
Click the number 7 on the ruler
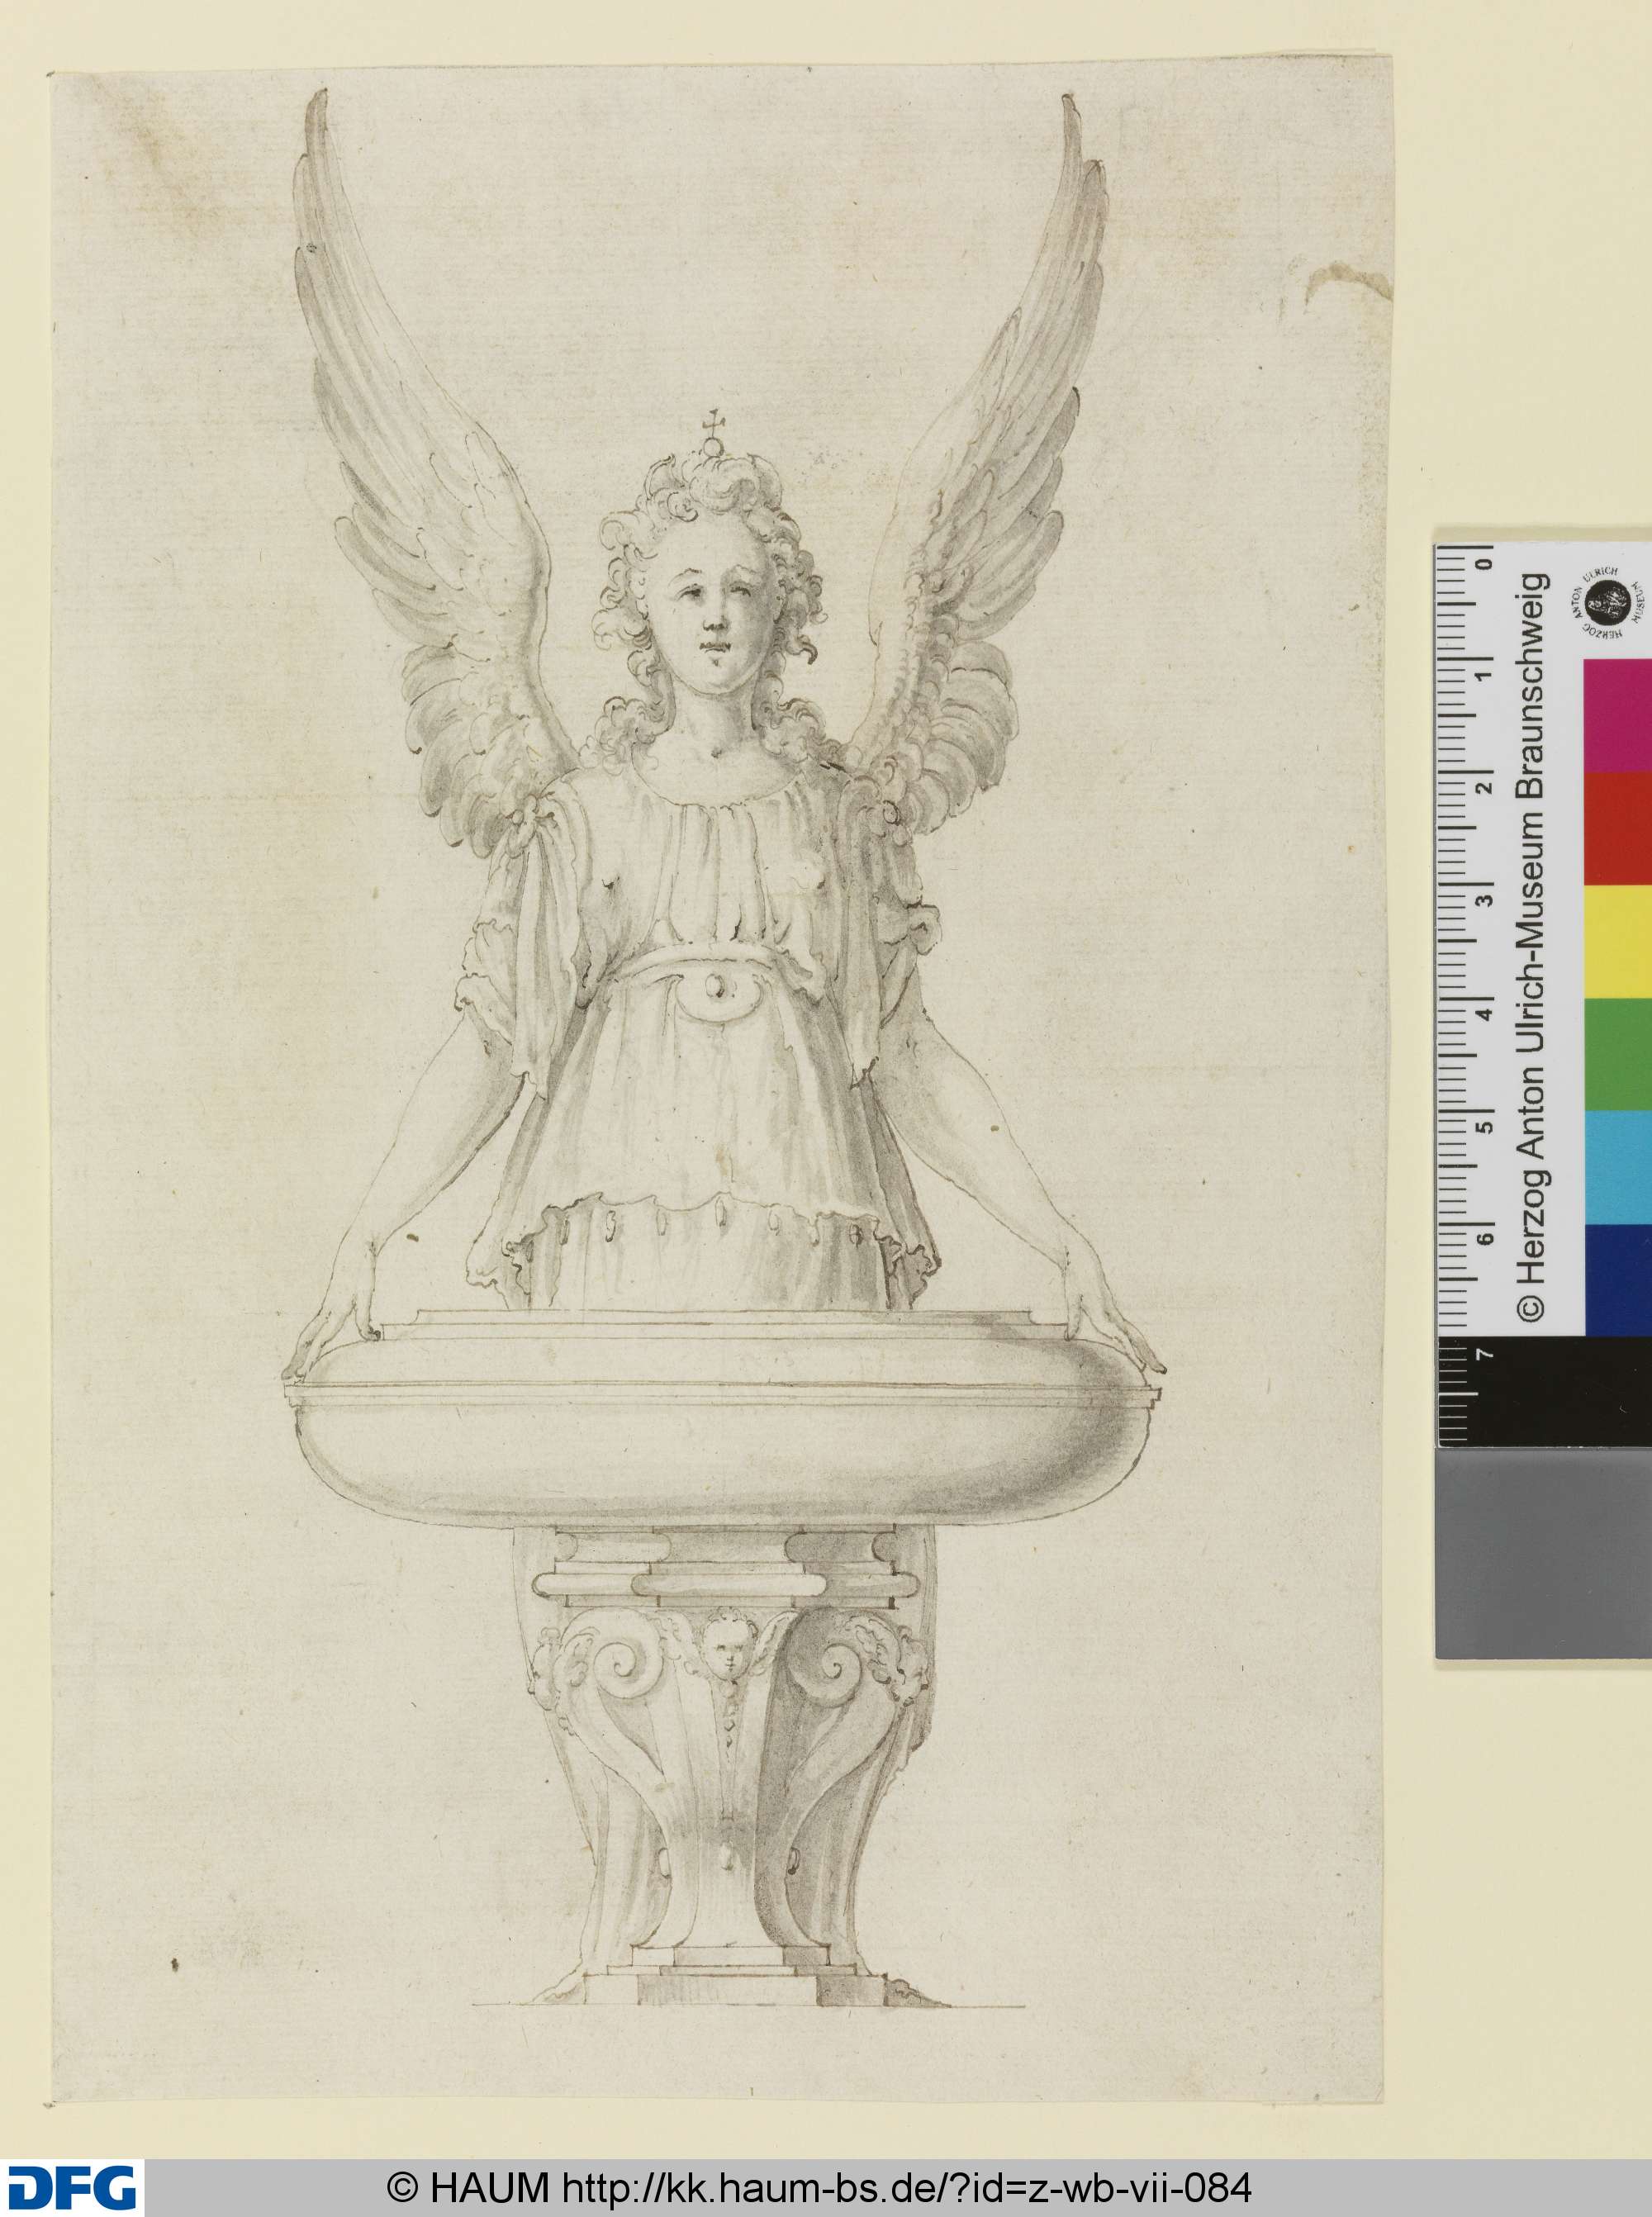1484,1356
